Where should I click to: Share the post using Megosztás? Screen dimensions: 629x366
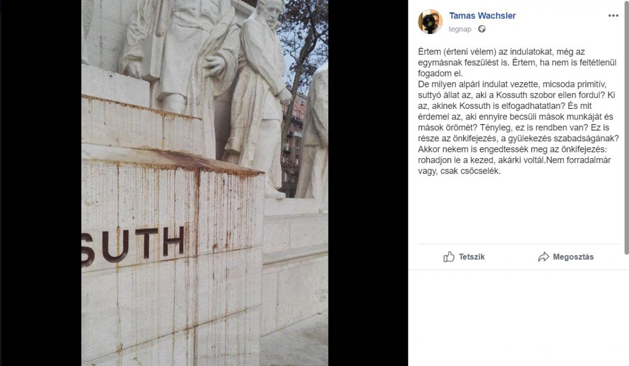(566, 257)
